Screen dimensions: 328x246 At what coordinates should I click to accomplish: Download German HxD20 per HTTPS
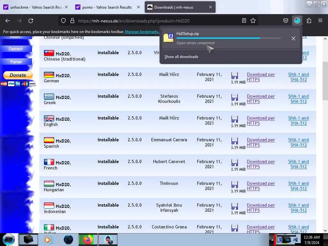tap(261, 77)
